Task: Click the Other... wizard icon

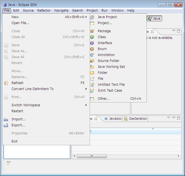Action: point(92,98)
